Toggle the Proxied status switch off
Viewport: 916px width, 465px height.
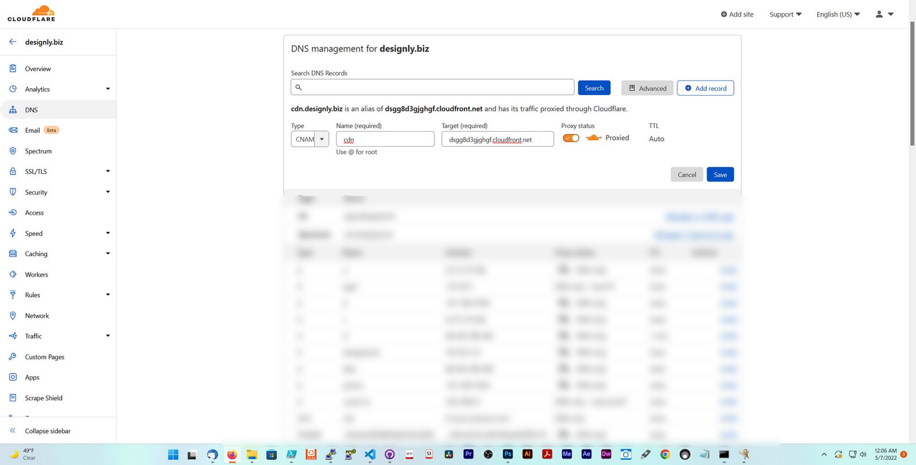click(x=571, y=138)
